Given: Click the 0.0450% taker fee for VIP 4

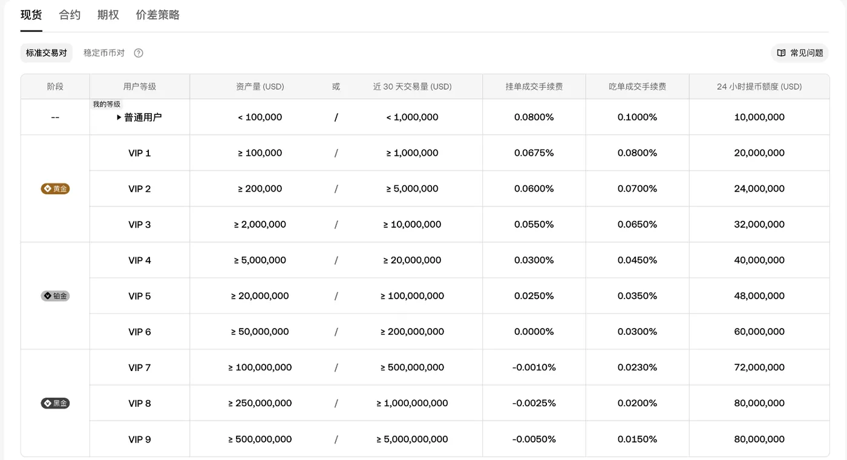Looking at the screenshot, I should [x=637, y=260].
